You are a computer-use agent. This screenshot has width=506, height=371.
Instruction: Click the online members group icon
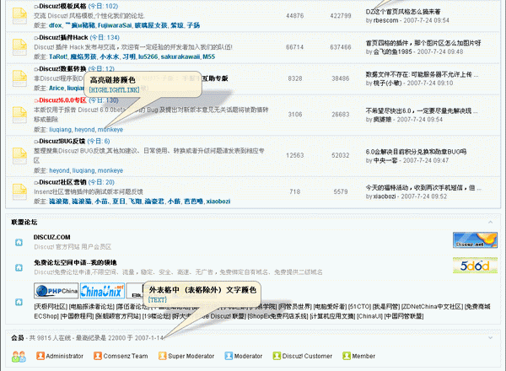[x=19, y=357]
